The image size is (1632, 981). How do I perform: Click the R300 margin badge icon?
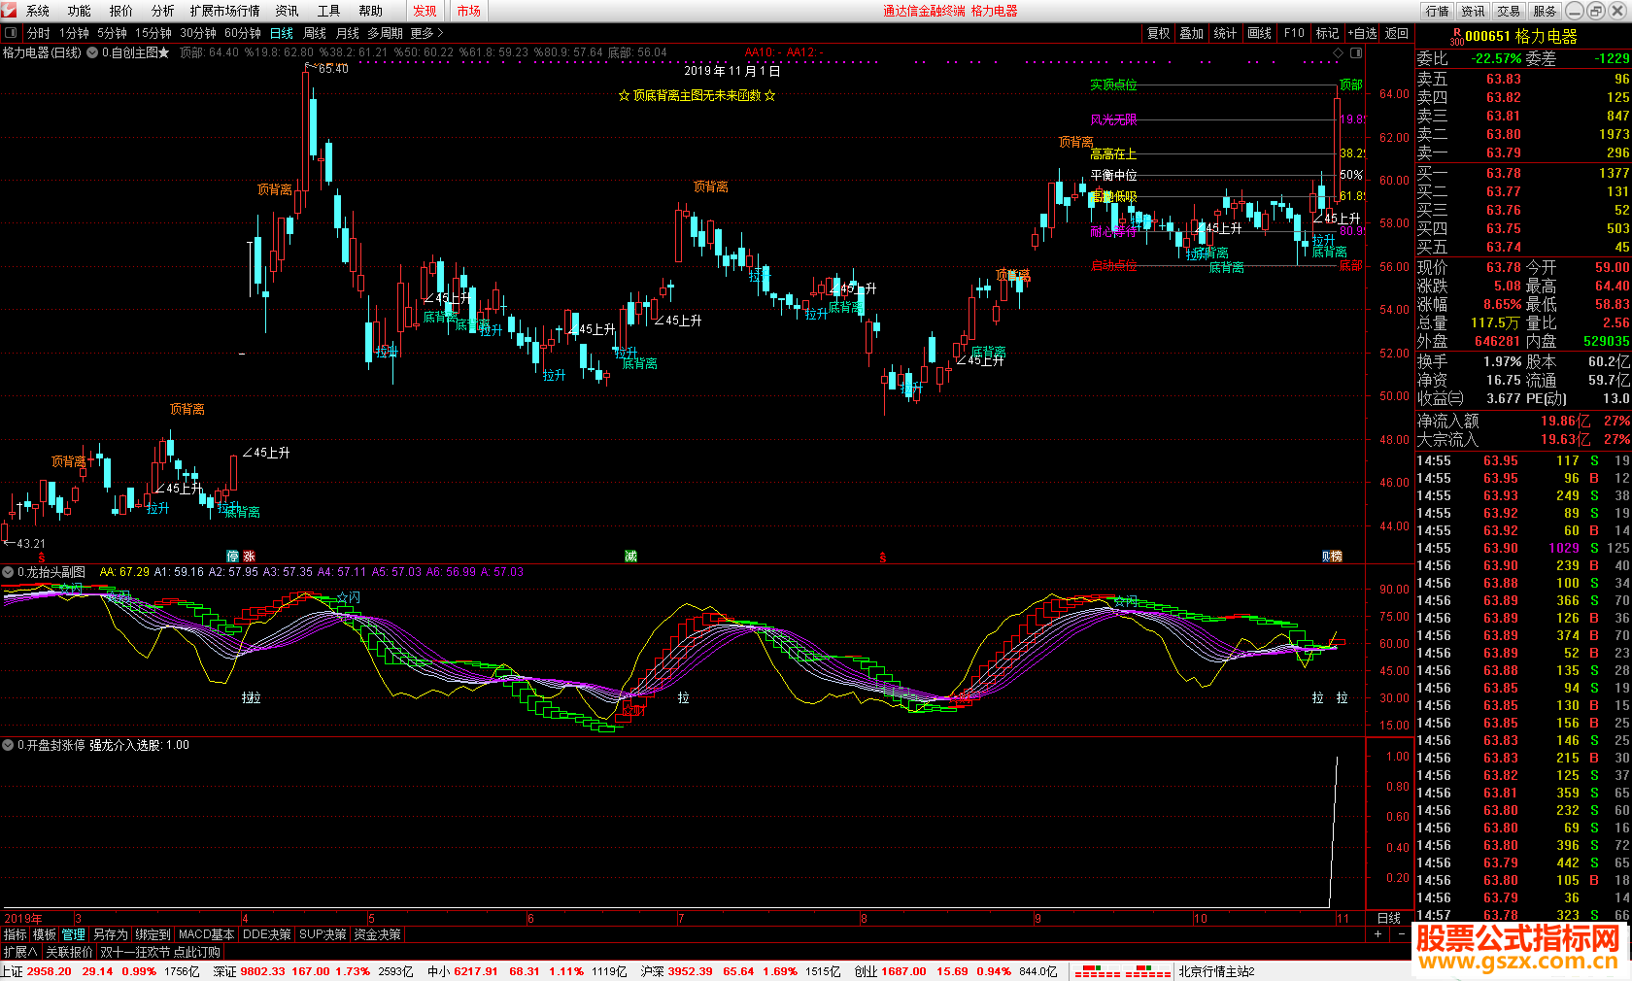pyautogui.click(x=1456, y=37)
